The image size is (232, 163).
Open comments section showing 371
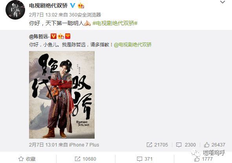(x=144, y=159)
